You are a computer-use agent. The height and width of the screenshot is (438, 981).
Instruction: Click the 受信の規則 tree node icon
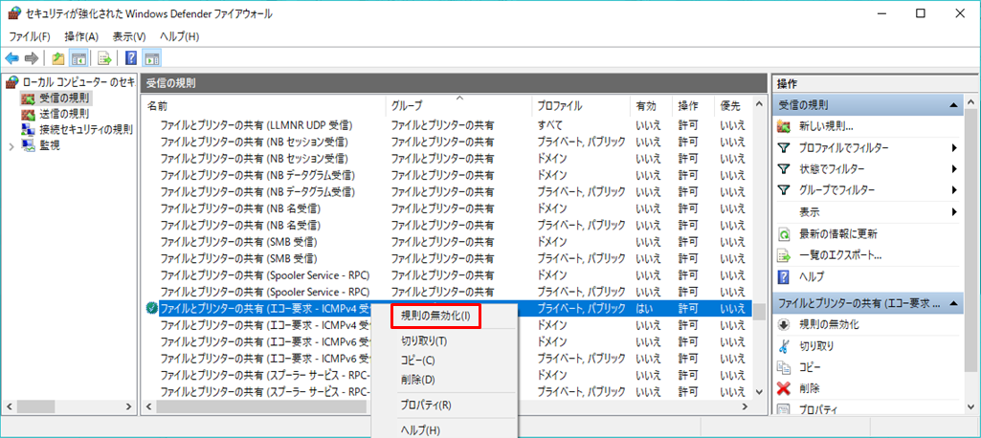pos(29,99)
